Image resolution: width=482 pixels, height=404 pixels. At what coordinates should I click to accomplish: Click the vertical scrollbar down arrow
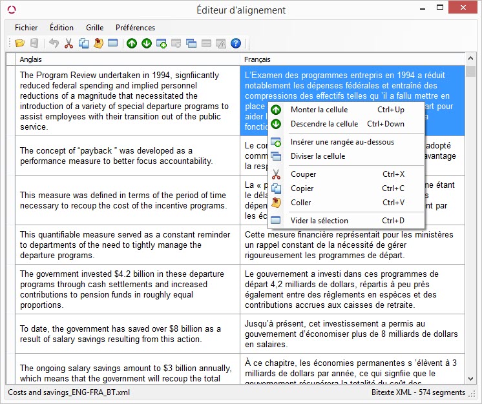pos(470,380)
